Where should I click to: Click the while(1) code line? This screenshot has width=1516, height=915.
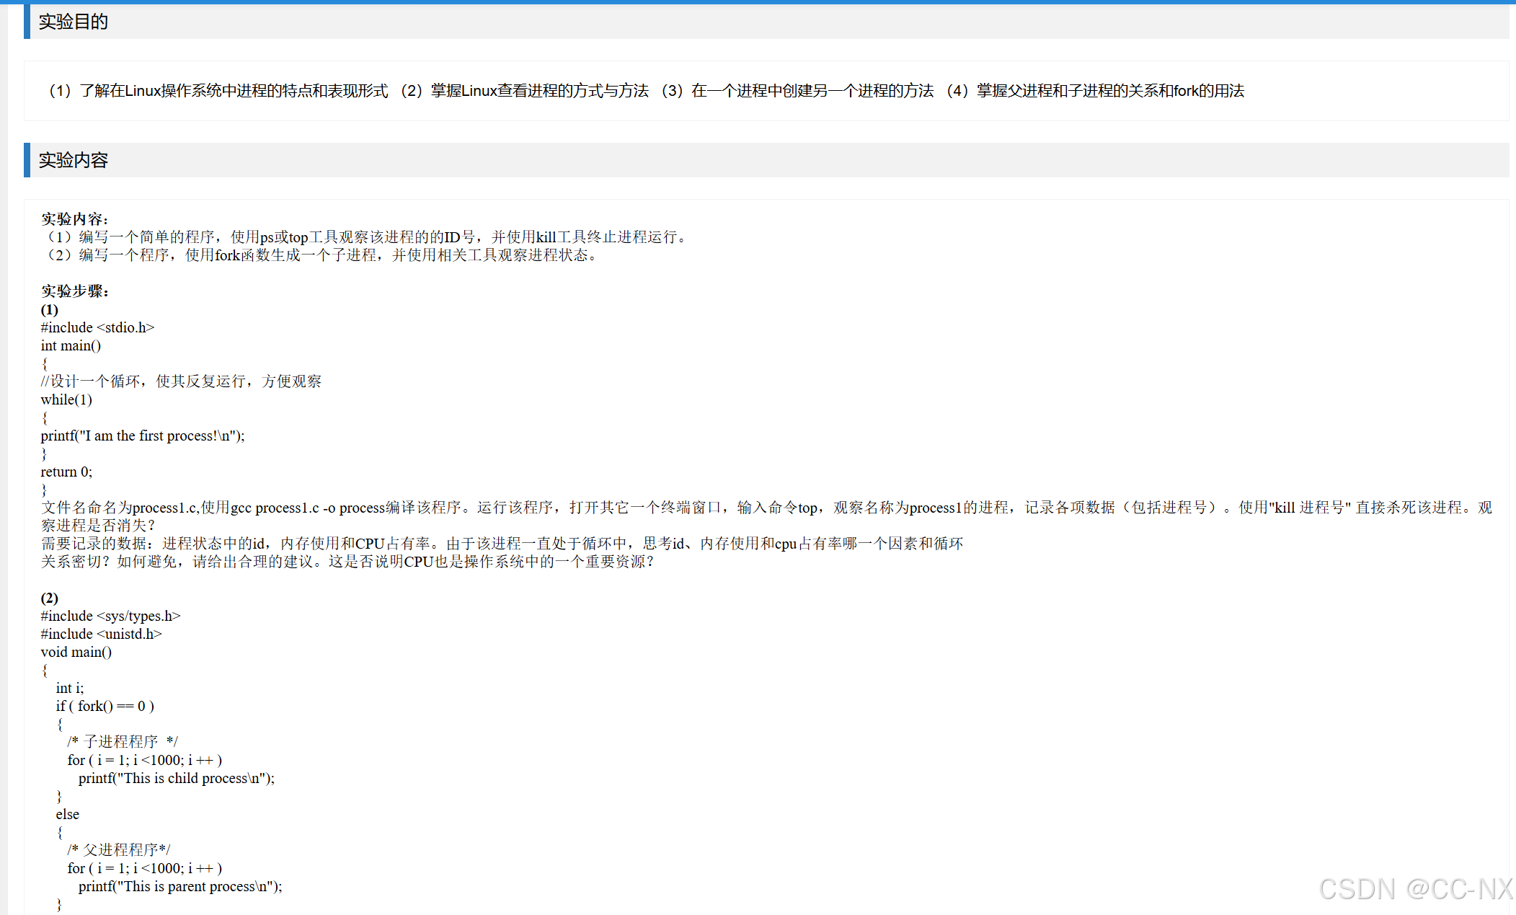[x=66, y=399]
